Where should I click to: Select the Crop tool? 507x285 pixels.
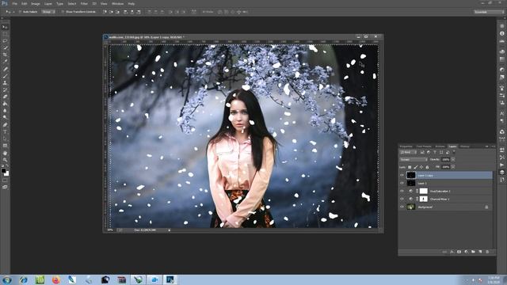5,55
